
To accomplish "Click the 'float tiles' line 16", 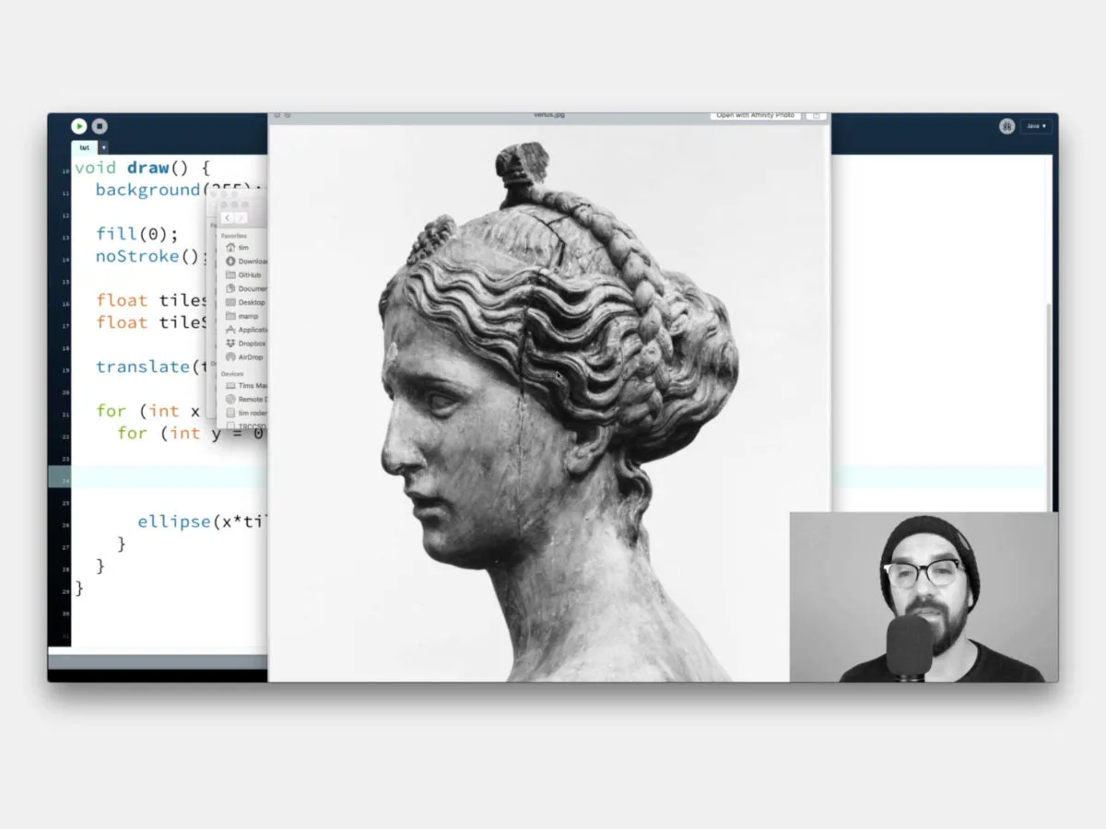I will pyautogui.click(x=152, y=300).
